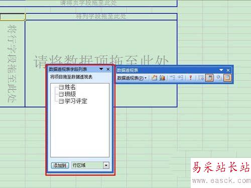Launch the Chart Wizard icon

pos(162,78)
